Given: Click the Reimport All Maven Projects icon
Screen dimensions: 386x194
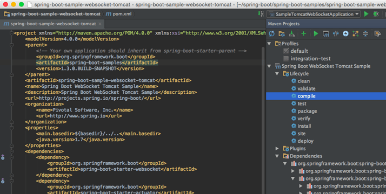Looking at the screenshot, I should click(x=271, y=33).
